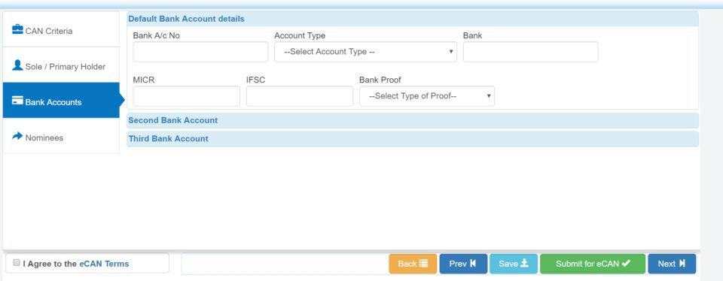Switch to the Sole / Primary Holder tab
723x281 pixels.
[61, 65]
